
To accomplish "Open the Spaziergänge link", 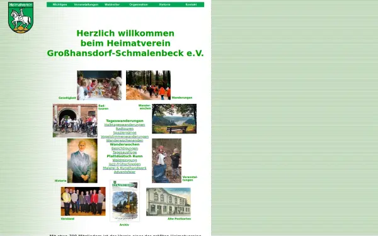I will 125,133.
